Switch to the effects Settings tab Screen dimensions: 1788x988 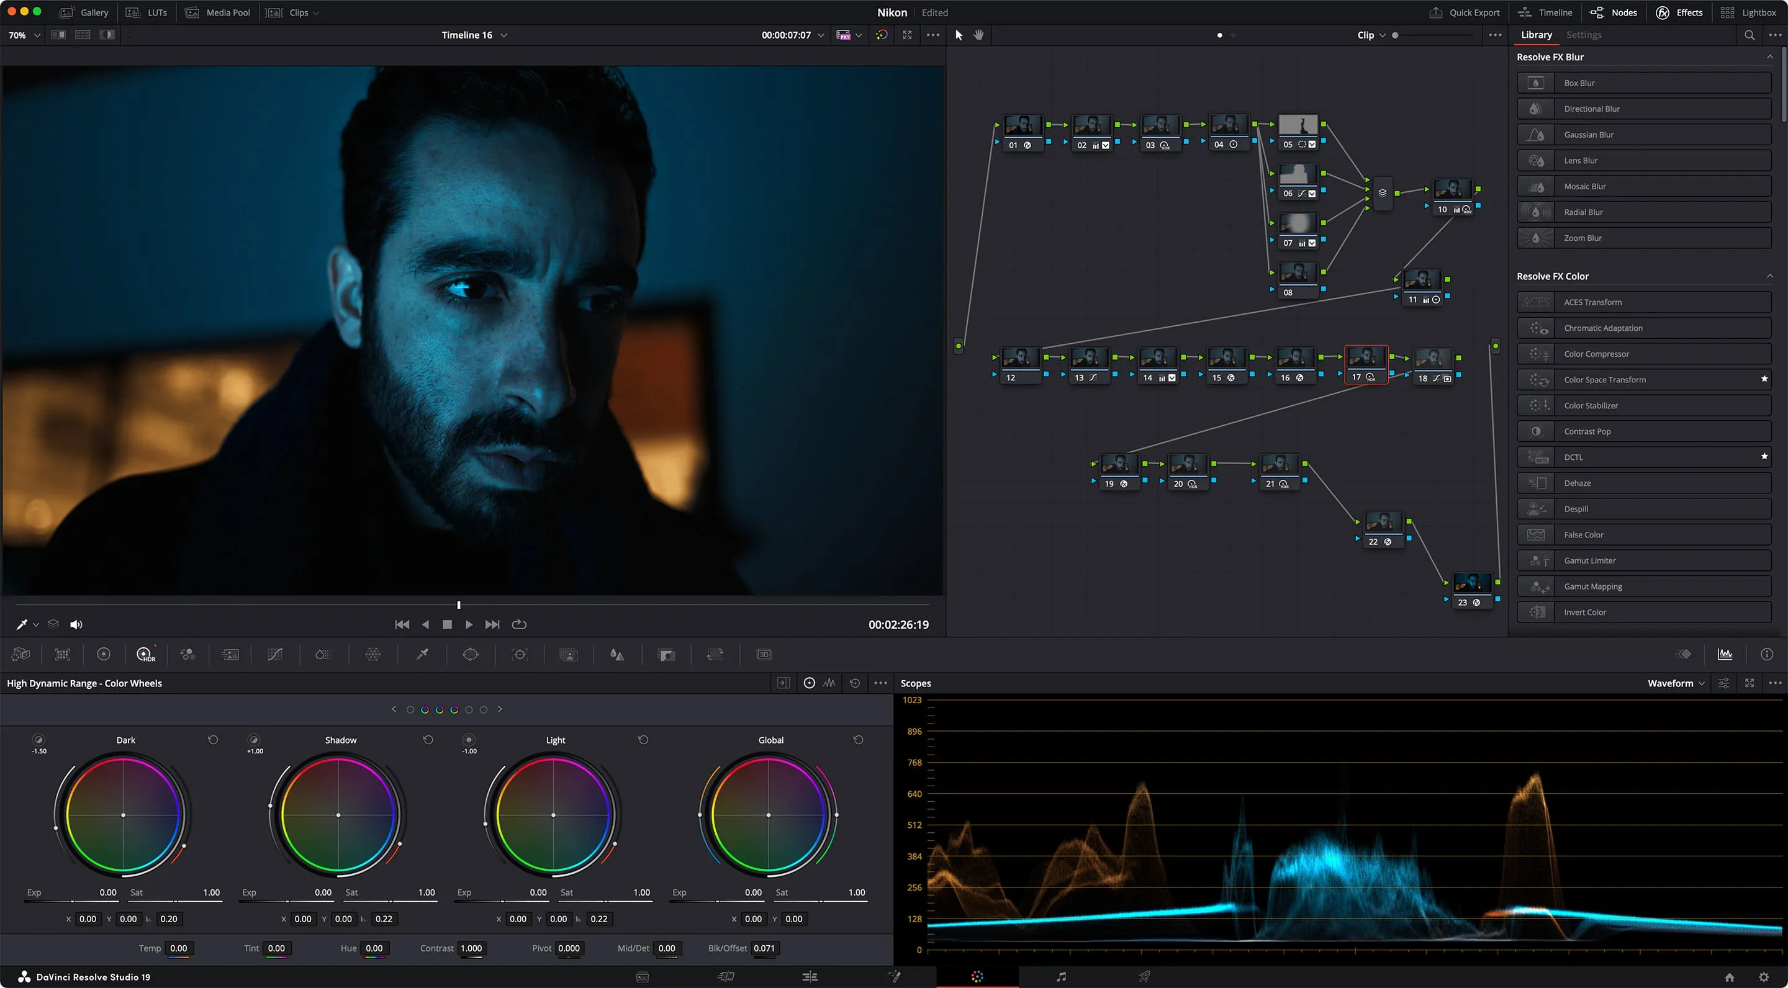pos(1583,35)
